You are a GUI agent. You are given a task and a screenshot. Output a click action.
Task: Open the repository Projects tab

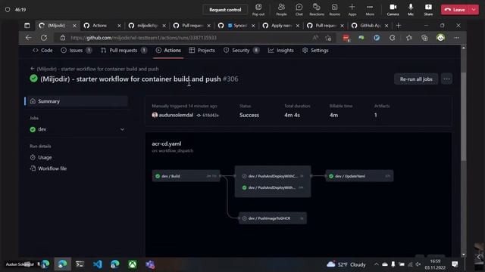point(202,51)
